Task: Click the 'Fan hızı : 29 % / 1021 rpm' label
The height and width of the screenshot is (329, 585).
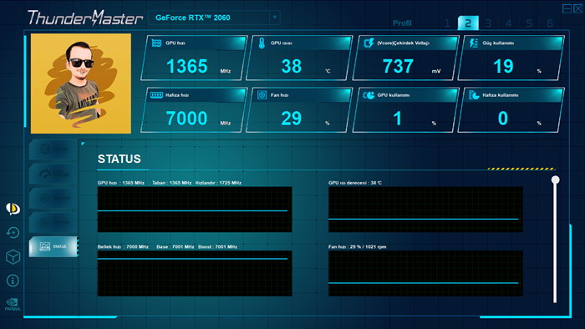Action: click(x=357, y=247)
